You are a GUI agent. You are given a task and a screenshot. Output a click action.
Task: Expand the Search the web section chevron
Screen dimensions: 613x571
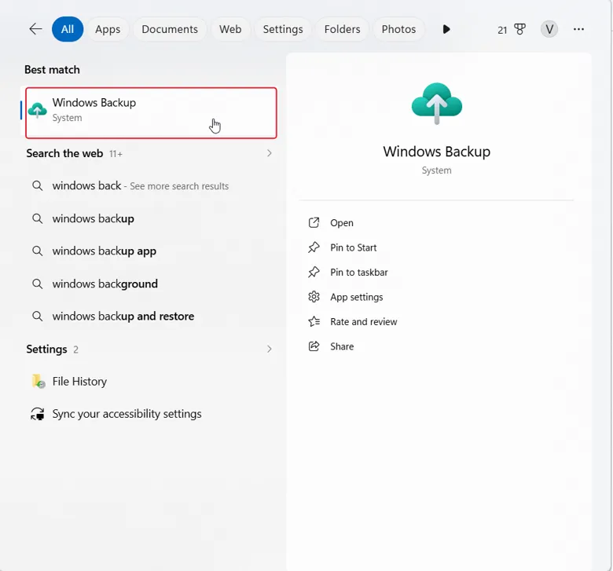point(270,153)
